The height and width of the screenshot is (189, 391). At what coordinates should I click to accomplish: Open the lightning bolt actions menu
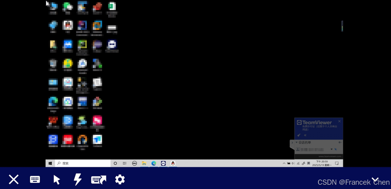click(x=78, y=180)
